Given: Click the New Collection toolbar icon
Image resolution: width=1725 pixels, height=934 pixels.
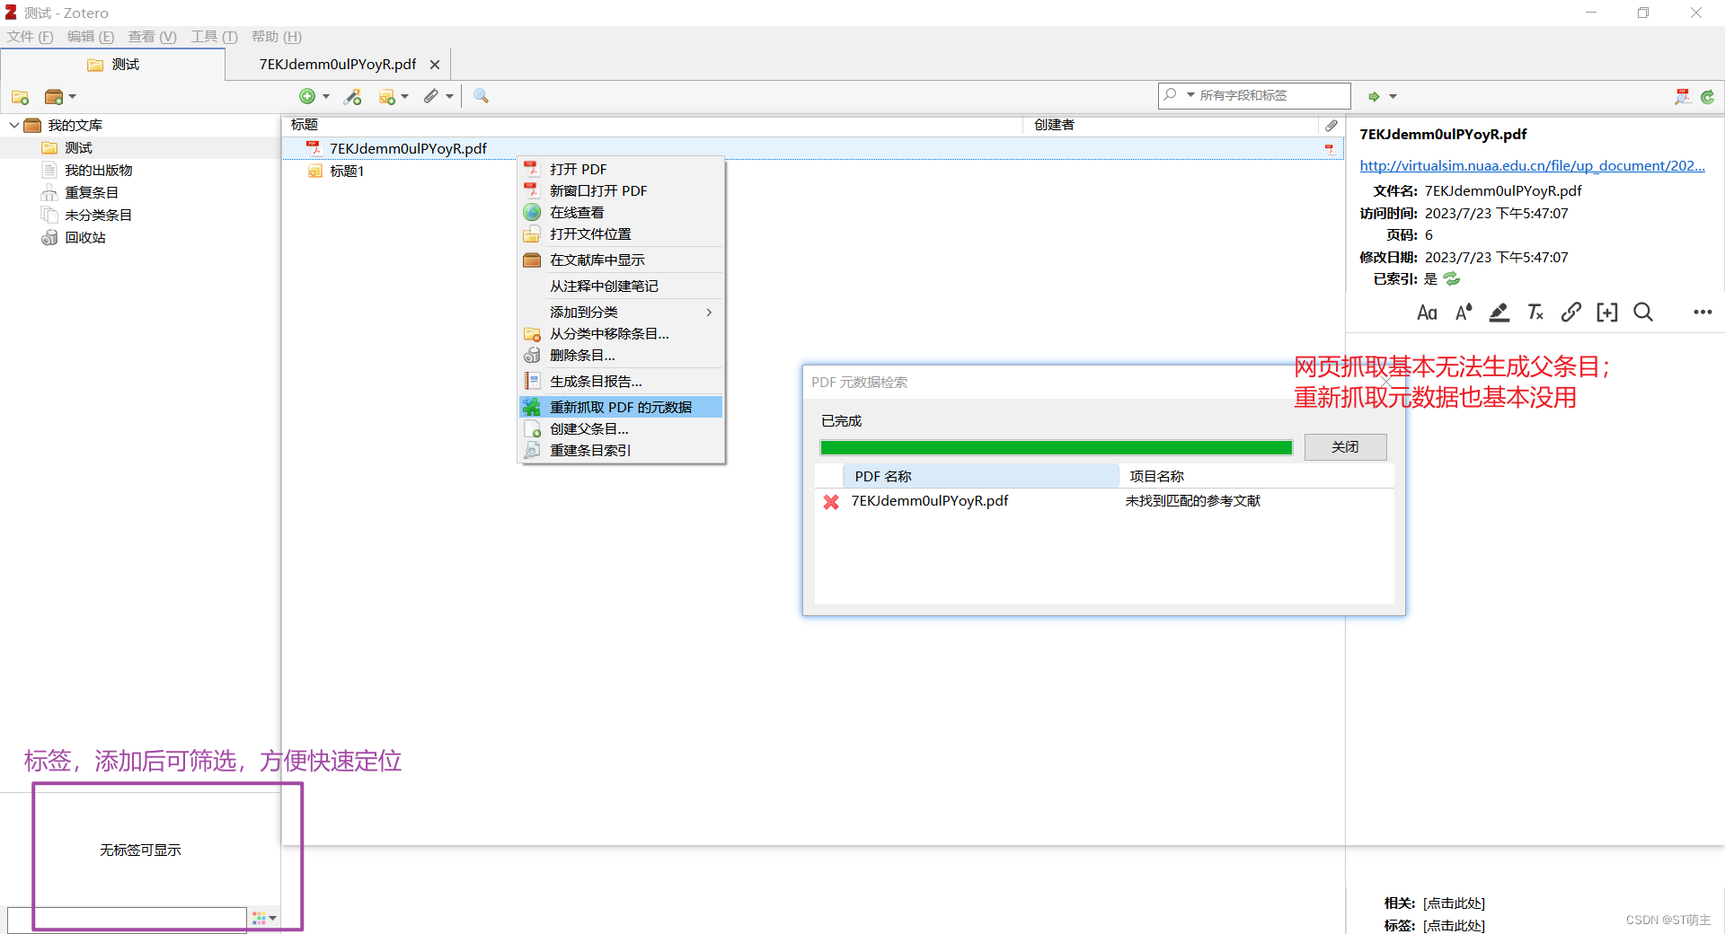Looking at the screenshot, I should click(20, 96).
